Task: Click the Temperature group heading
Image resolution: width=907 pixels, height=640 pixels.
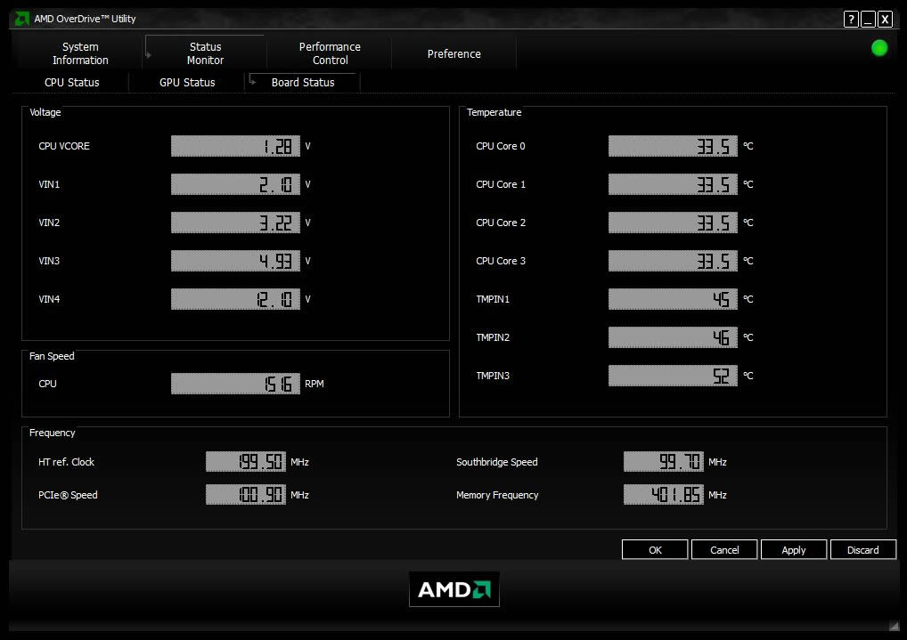Action: 494,112
